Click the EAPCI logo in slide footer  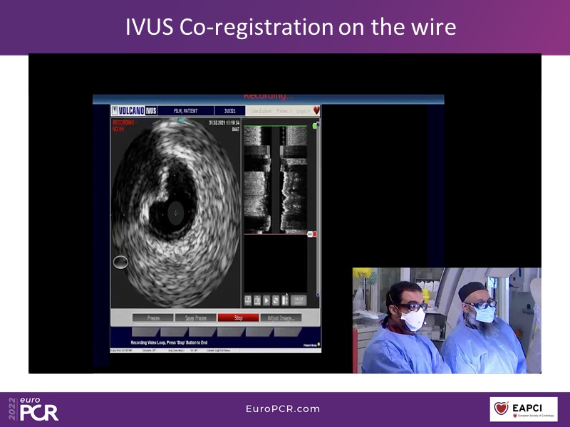tap(523, 409)
